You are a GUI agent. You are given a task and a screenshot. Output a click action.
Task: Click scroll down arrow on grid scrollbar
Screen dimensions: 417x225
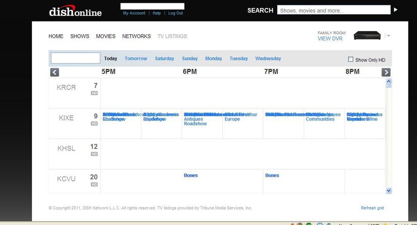pyautogui.click(x=388, y=191)
